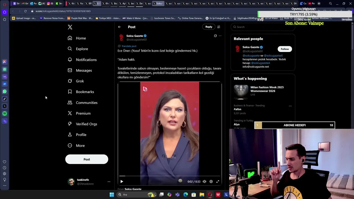This screenshot has height=199, width=354.
Task: Open a new browser tab
Action: pos(319,4)
